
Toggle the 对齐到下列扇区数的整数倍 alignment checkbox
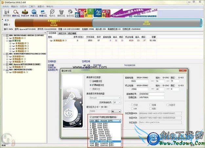point(91,117)
